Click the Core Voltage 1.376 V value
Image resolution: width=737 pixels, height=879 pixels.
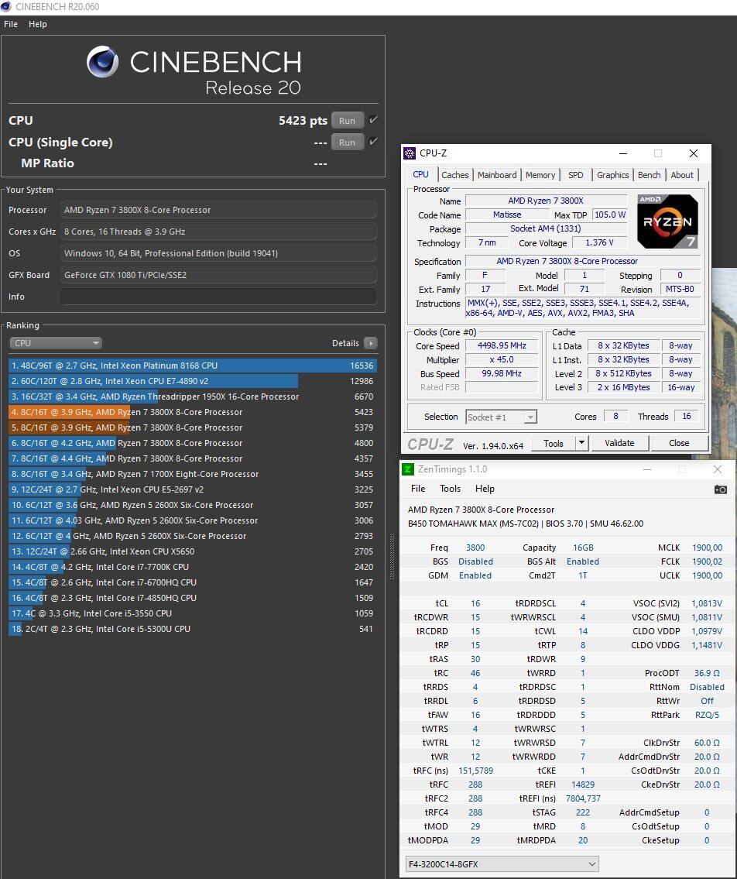click(599, 242)
